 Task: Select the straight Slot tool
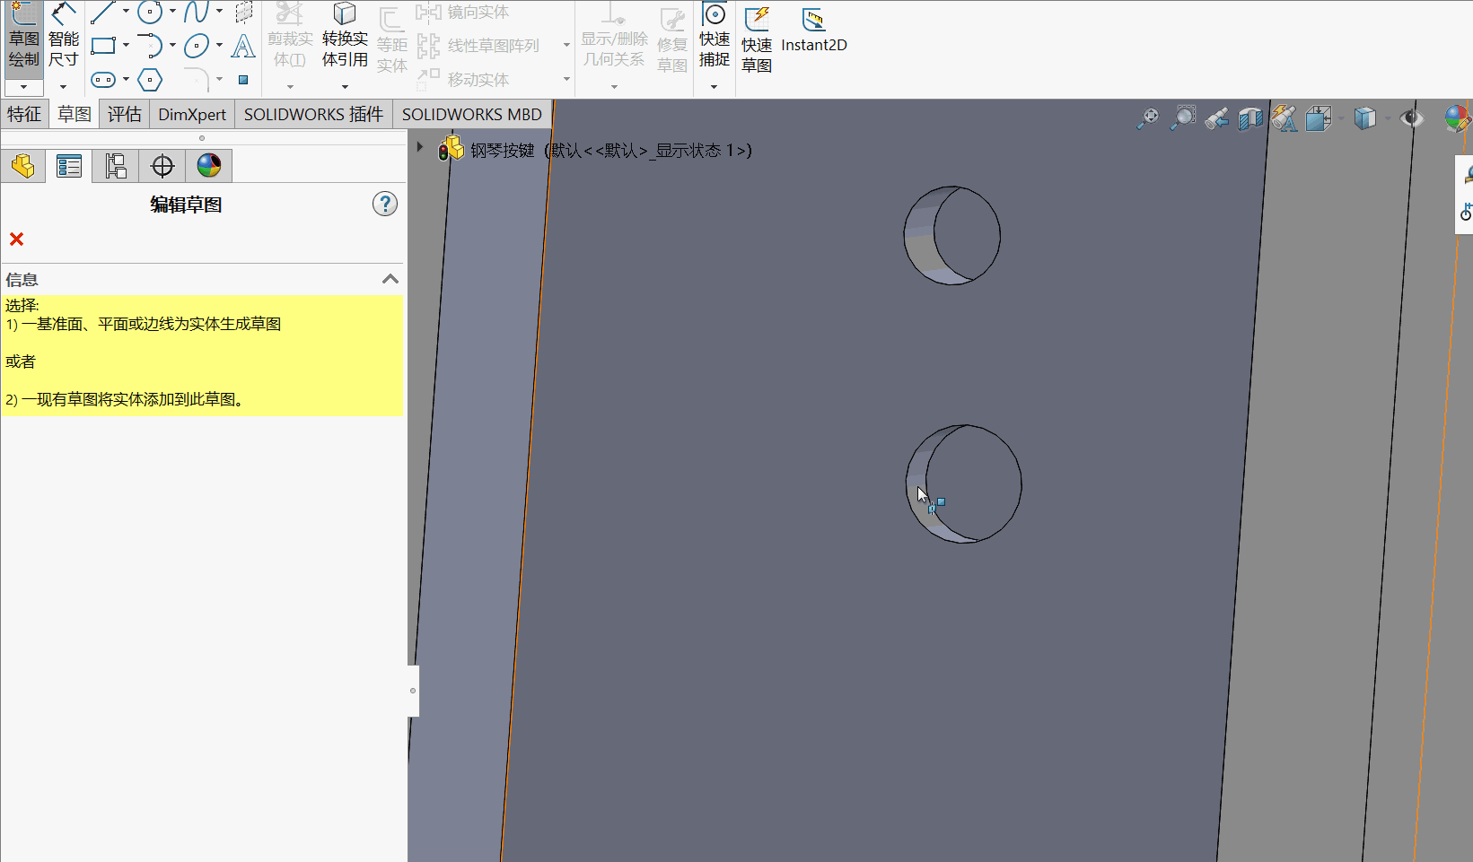(x=103, y=80)
